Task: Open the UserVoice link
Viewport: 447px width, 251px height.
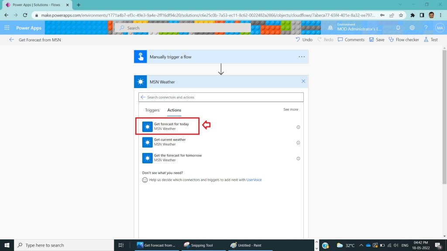Action: pyautogui.click(x=254, y=180)
